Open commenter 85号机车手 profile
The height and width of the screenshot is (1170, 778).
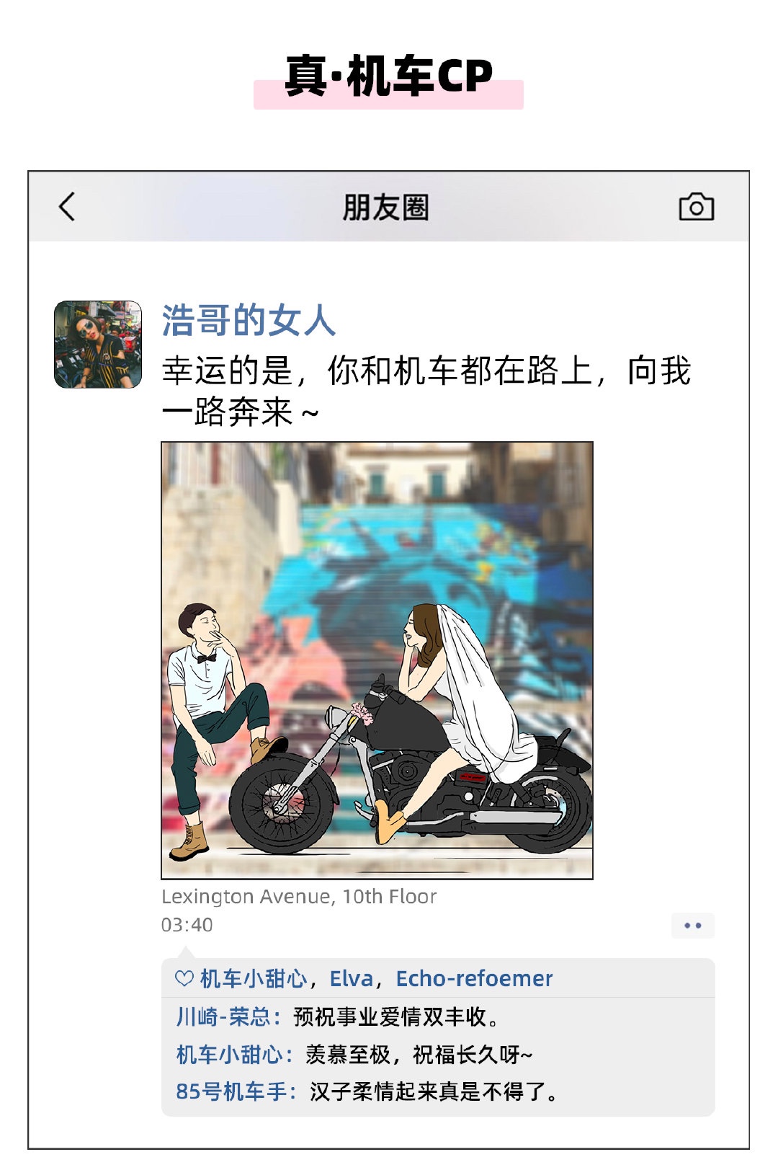(x=232, y=1091)
